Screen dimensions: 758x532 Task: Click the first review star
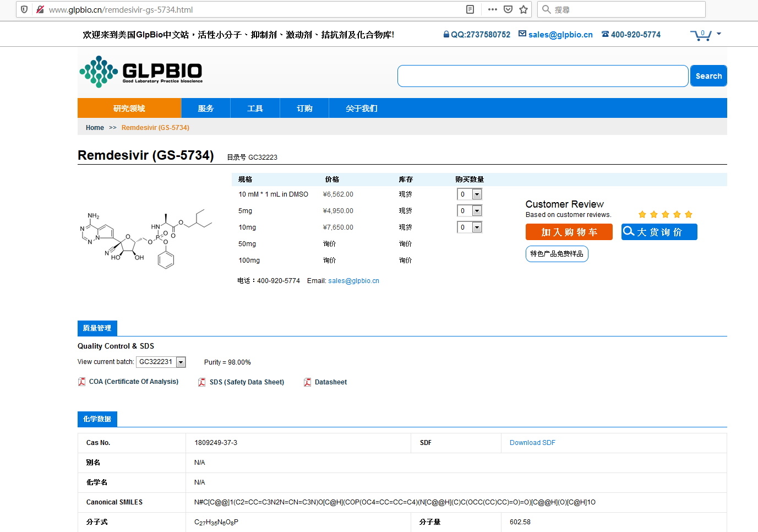(x=642, y=214)
